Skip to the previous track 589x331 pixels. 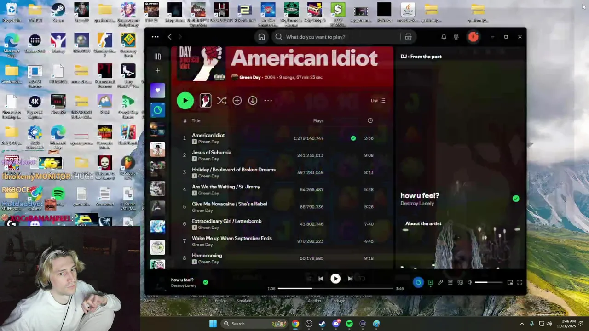pyautogui.click(x=321, y=279)
